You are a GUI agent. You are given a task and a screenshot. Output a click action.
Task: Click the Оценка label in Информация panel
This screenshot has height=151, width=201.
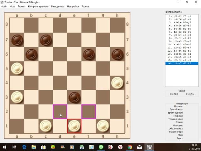click(178, 106)
